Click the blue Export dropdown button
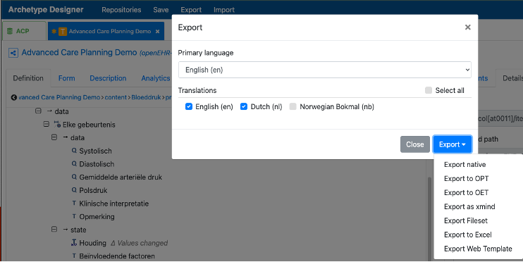Viewport: 523px width, 262px height. 453,144
